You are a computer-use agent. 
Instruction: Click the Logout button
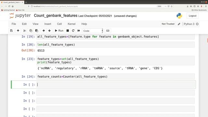pyautogui.click(x=192, y=16)
